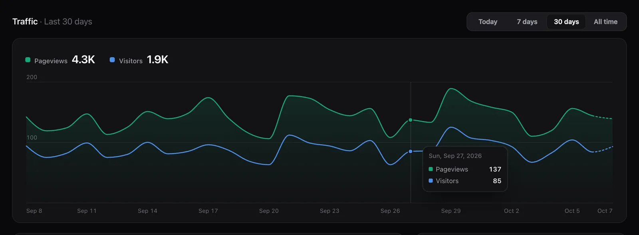Click the Sep 20 x-axis label
The height and width of the screenshot is (235, 639).
click(x=269, y=211)
